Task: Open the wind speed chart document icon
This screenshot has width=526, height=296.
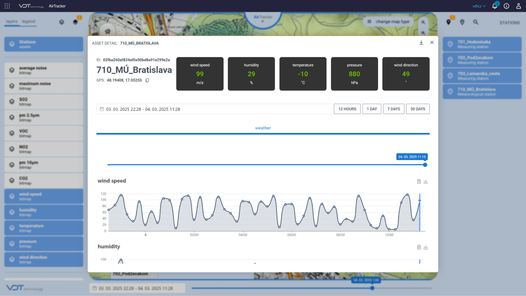Action: [419, 181]
